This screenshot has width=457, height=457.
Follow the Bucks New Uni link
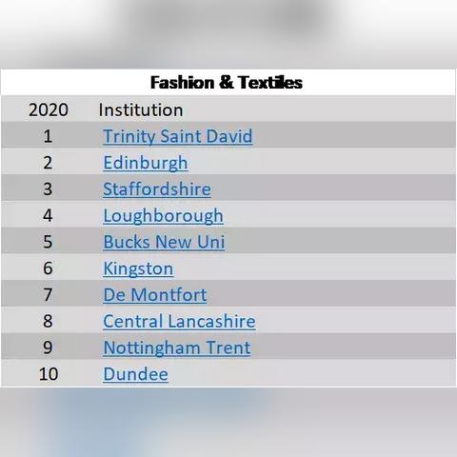(164, 242)
